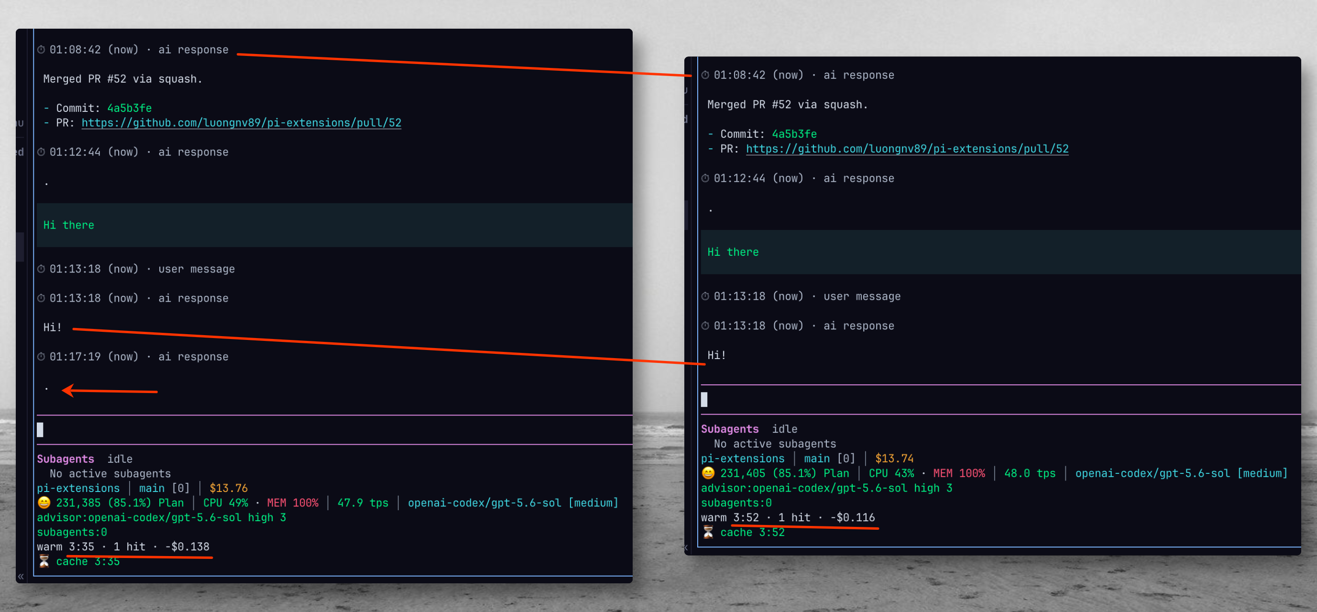Click 'Merged PR #52 via squash.' in left terminal
The image size is (1317, 612).
click(x=123, y=79)
